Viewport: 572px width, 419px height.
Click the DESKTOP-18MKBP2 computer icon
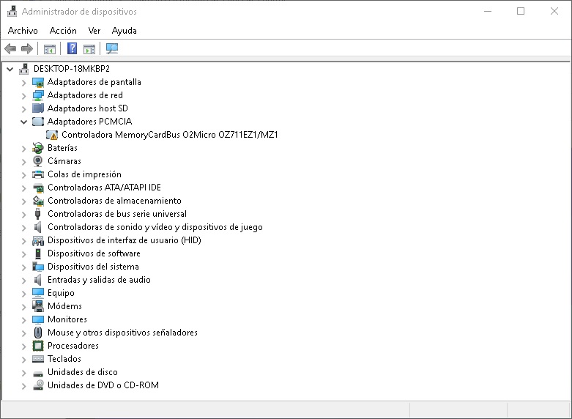coord(24,69)
